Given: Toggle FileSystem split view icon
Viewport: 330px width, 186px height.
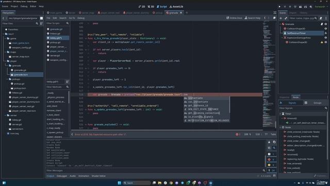Looking at the screenshot, I should (41, 19).
